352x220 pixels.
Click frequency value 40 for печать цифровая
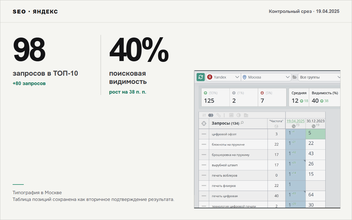point(276,196)
